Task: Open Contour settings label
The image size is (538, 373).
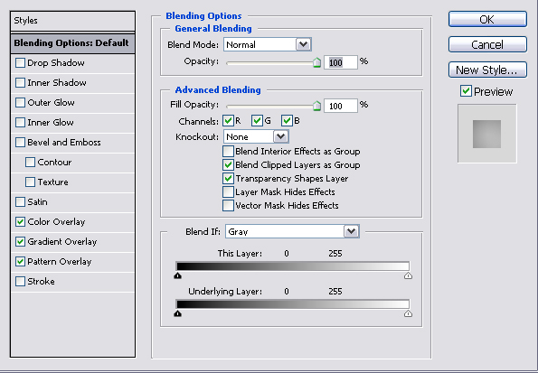Action: [54, 163]
